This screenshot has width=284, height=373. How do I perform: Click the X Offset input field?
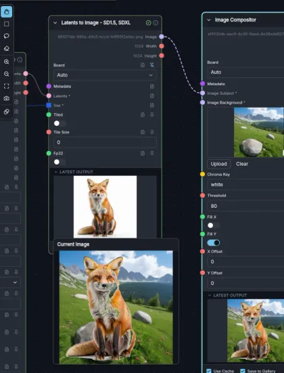click(245, 262)
